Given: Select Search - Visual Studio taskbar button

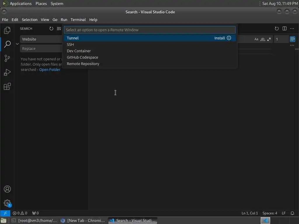Looking at the screenshot, I should point(133,220).
